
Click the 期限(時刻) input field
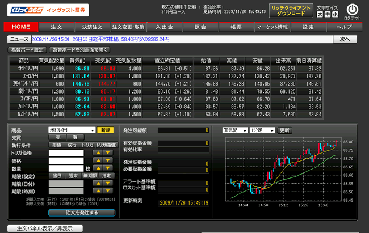(66, 191)
